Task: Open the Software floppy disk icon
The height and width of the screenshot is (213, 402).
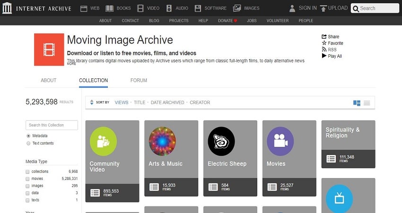Action: (x=198, y=9)
